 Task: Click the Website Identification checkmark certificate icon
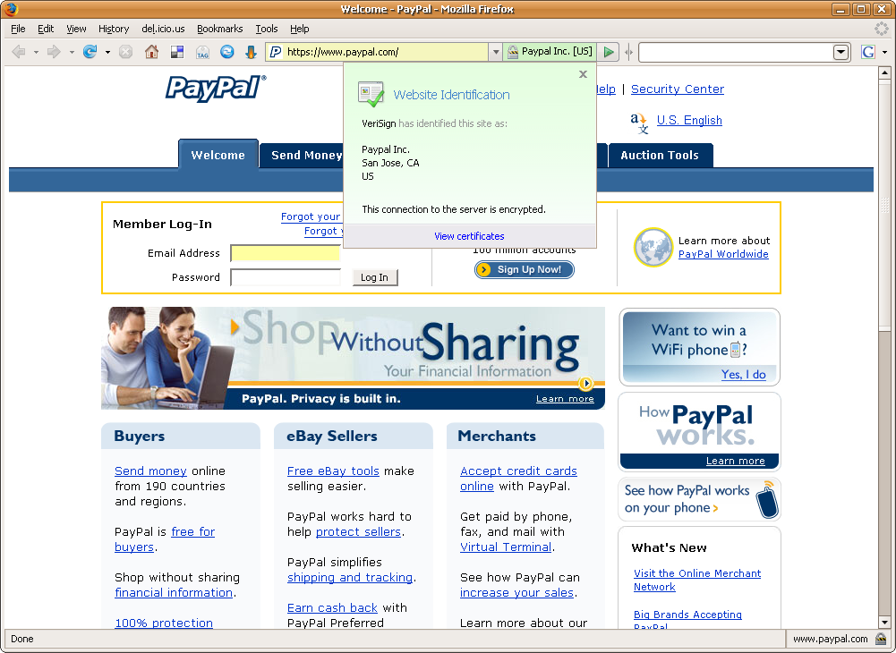(371, 94)
